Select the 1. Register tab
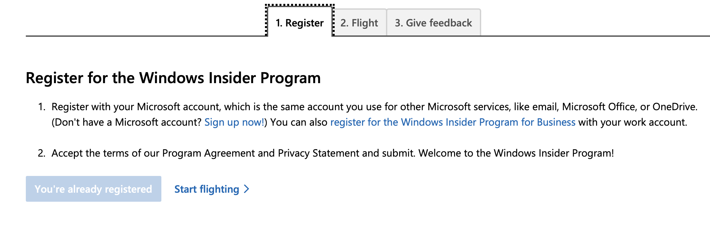This screenshot has height=232, width=710. [x=300, y=22]
